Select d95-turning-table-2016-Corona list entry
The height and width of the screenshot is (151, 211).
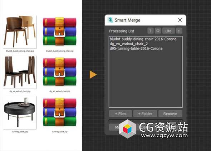(136, 49)
